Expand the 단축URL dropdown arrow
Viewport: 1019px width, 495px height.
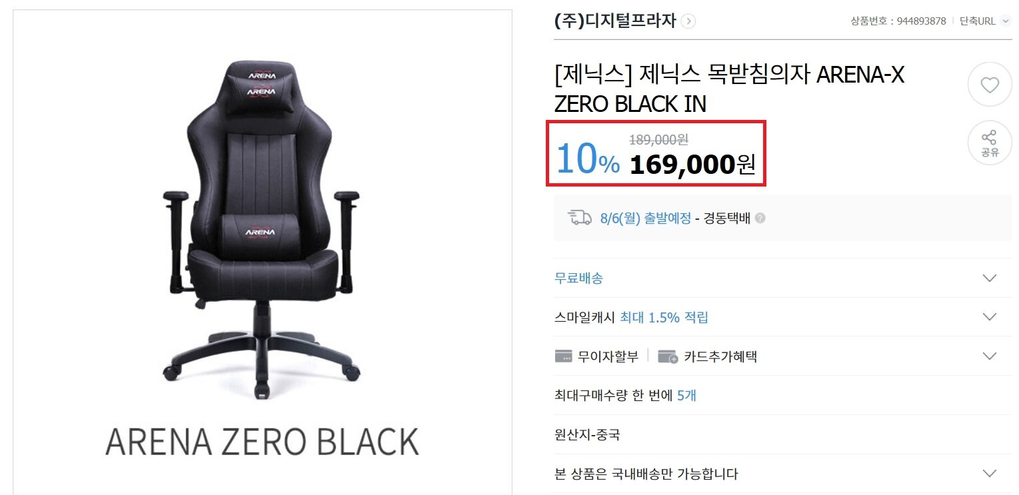[x=1006, y=21]
